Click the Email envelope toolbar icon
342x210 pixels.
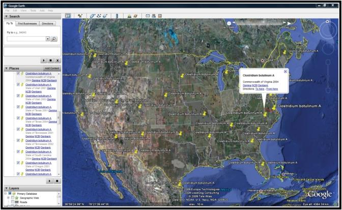pyautogui.click(x=148, y=16)
